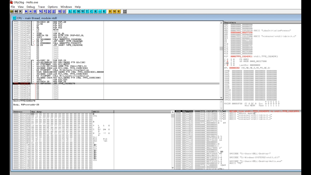Open the View menu
This screenshot has height=175, width=311.
click(21, 7)
